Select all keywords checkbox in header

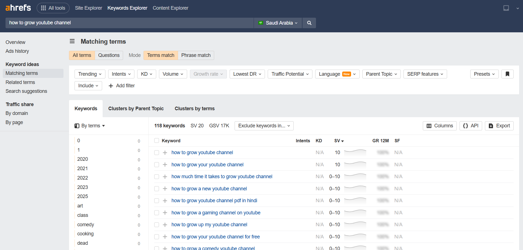click(x=156, y=141)
